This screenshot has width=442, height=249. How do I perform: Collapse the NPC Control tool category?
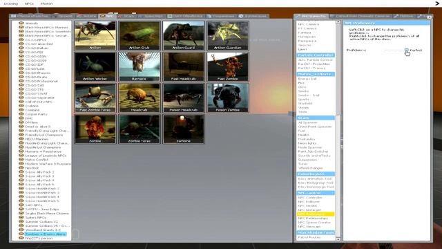click(x=316, y=193)
